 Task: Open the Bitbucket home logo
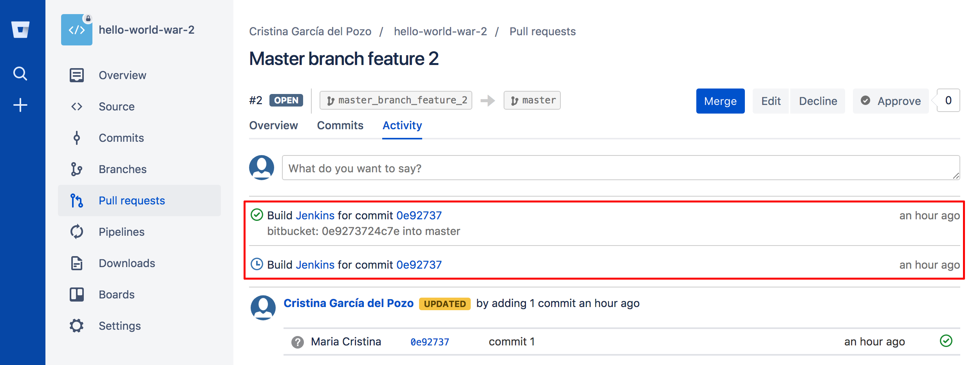click(x=20, y=30)
